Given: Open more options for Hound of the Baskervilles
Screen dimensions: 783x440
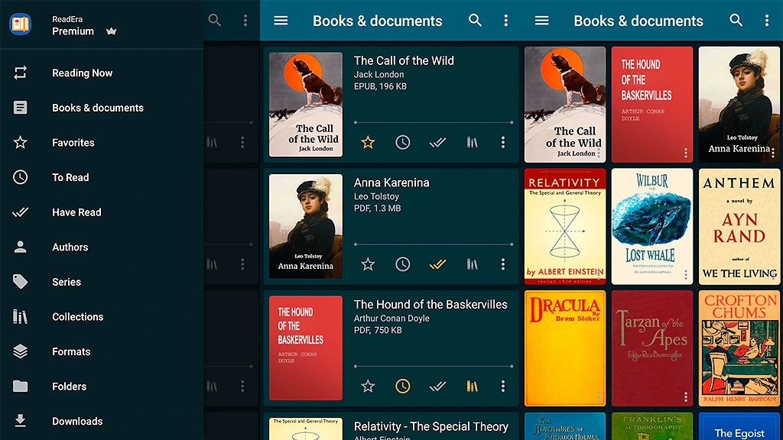Looking at the screenshot, I should (x=503, y=386).
